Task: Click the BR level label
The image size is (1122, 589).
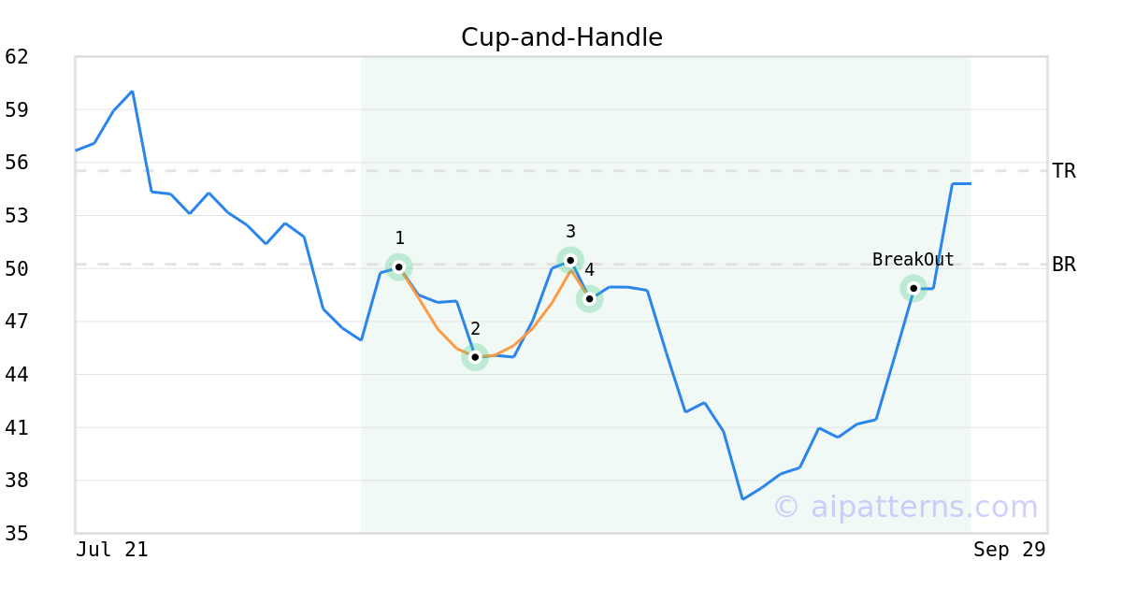Action: point(1064,265)
